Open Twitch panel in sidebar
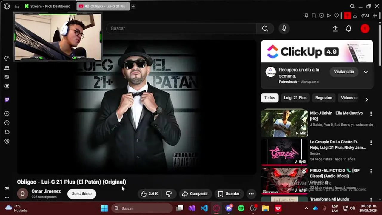Viewport: 382px width, 215px height. coord(7,100)
